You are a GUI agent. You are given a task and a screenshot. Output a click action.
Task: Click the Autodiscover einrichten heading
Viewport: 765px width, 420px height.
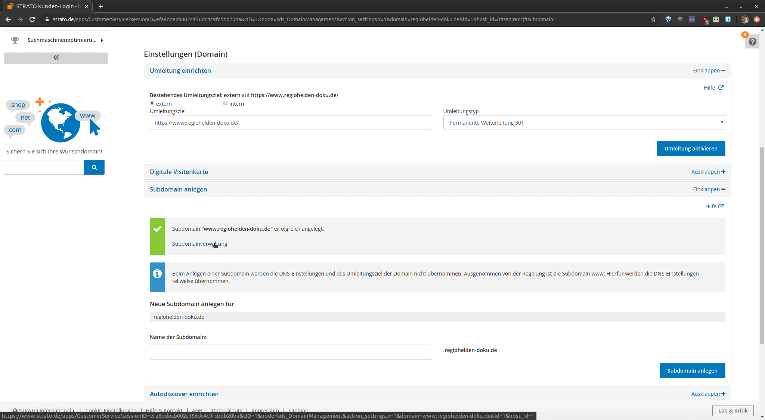pyautogui.click(x=184, y=394)
